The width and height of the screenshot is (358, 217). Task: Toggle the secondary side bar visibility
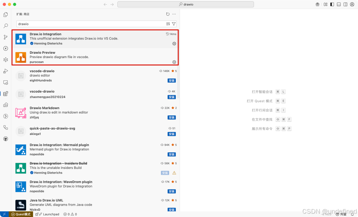pyautogui.click(x=345, y=4)
